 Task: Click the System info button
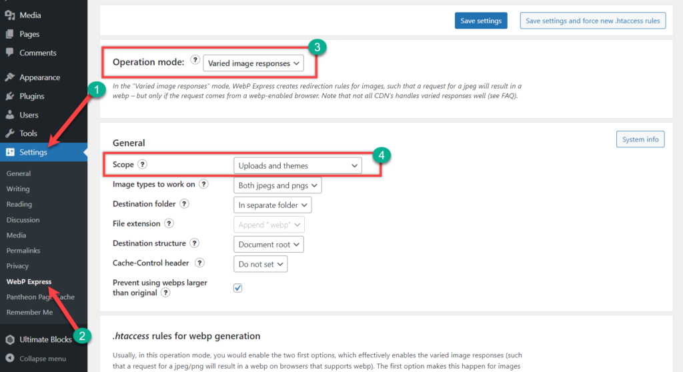pos(640,139)
